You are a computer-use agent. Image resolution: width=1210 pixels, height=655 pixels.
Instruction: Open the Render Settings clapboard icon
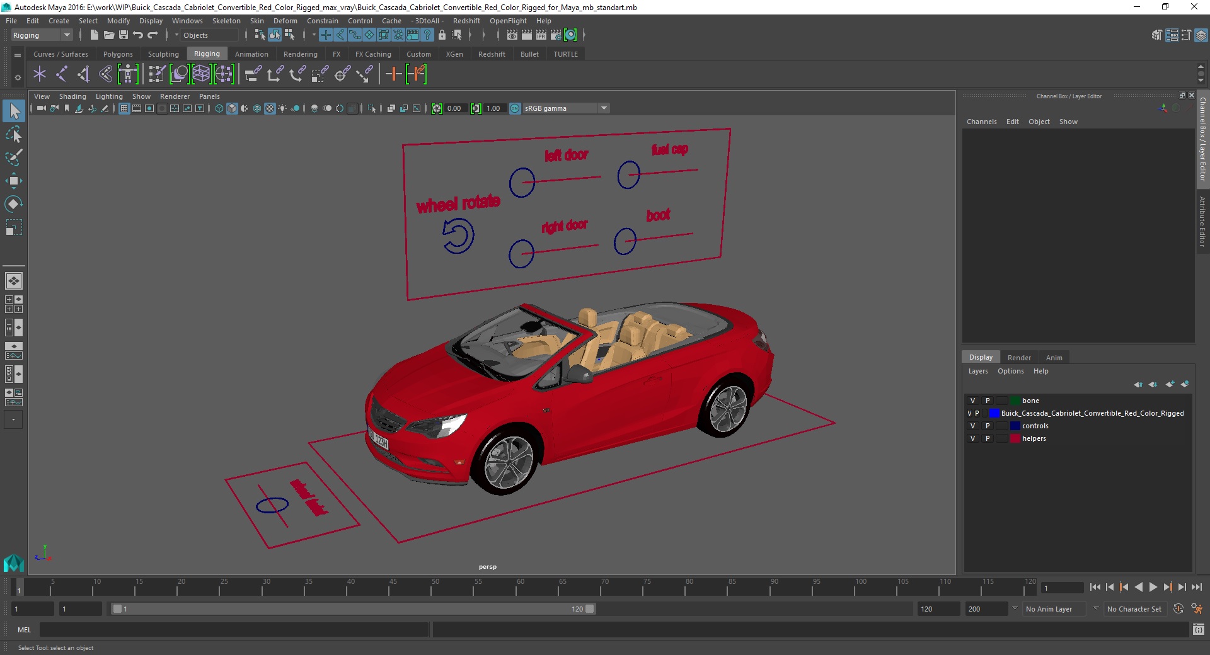click(555, 35)
